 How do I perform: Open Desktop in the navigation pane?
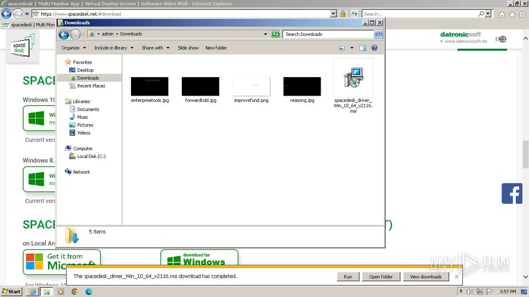(85, 70)
